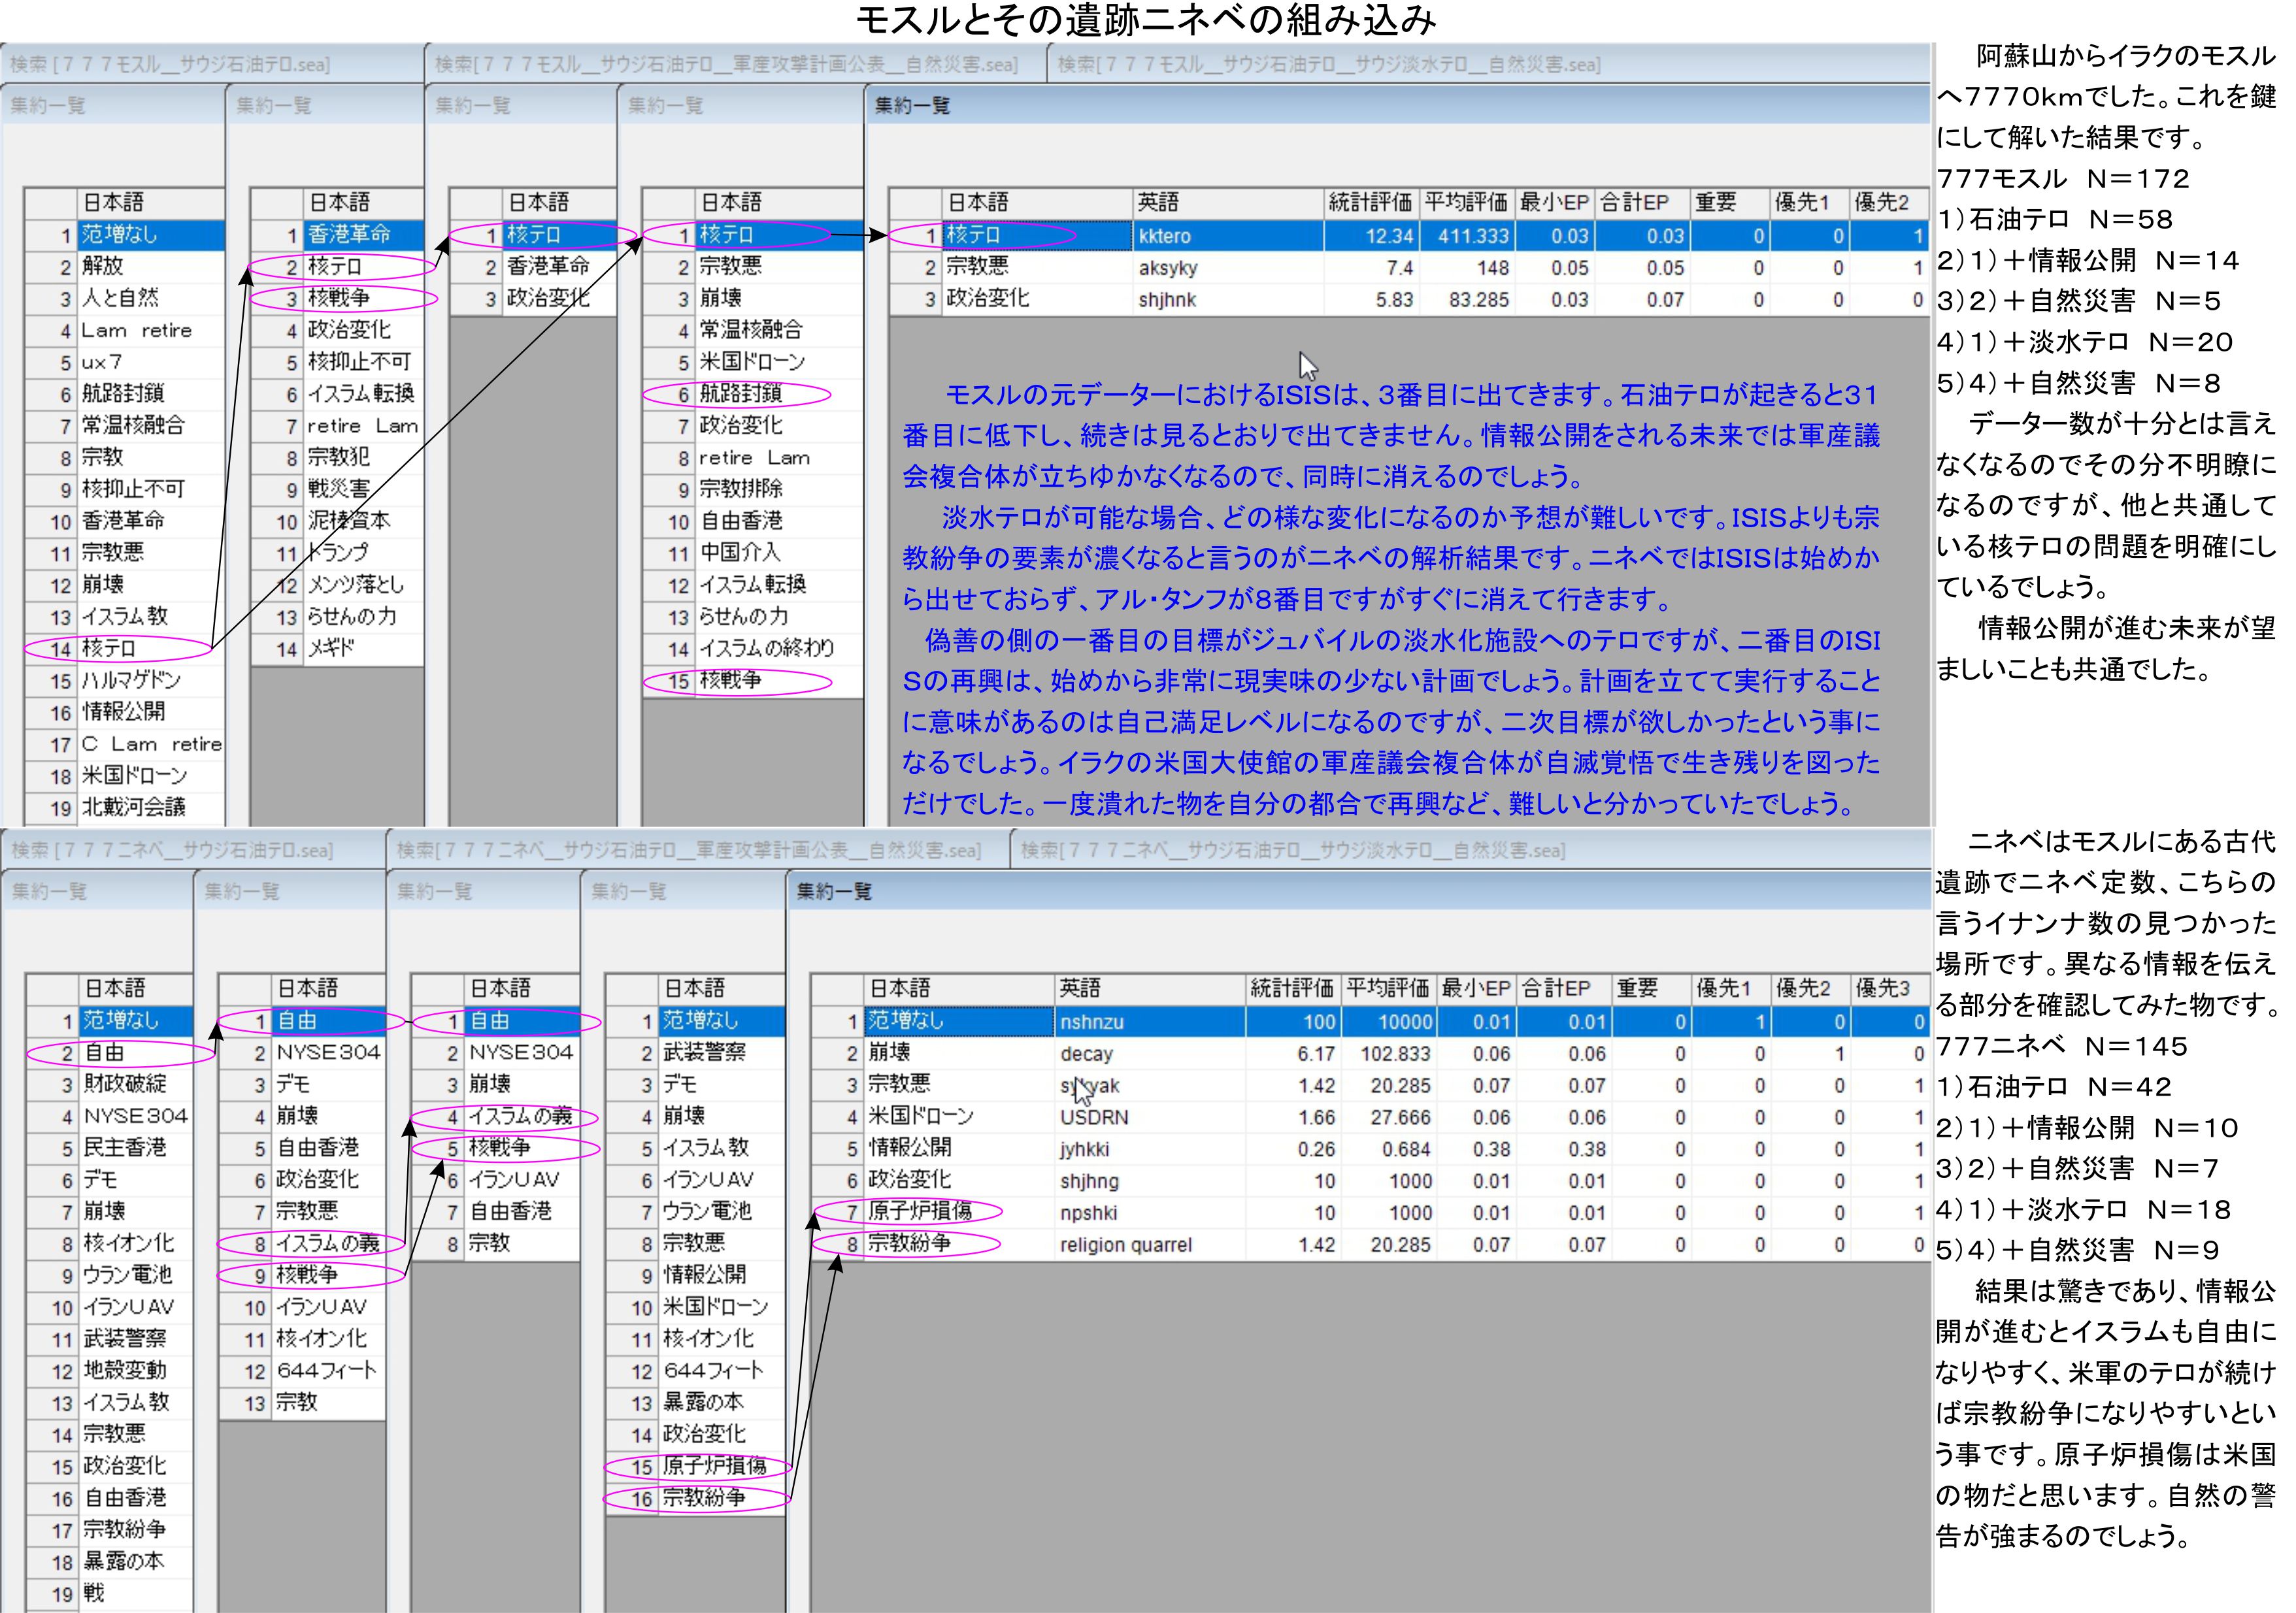Select the ux7 entry in the first list

[102, 362]
